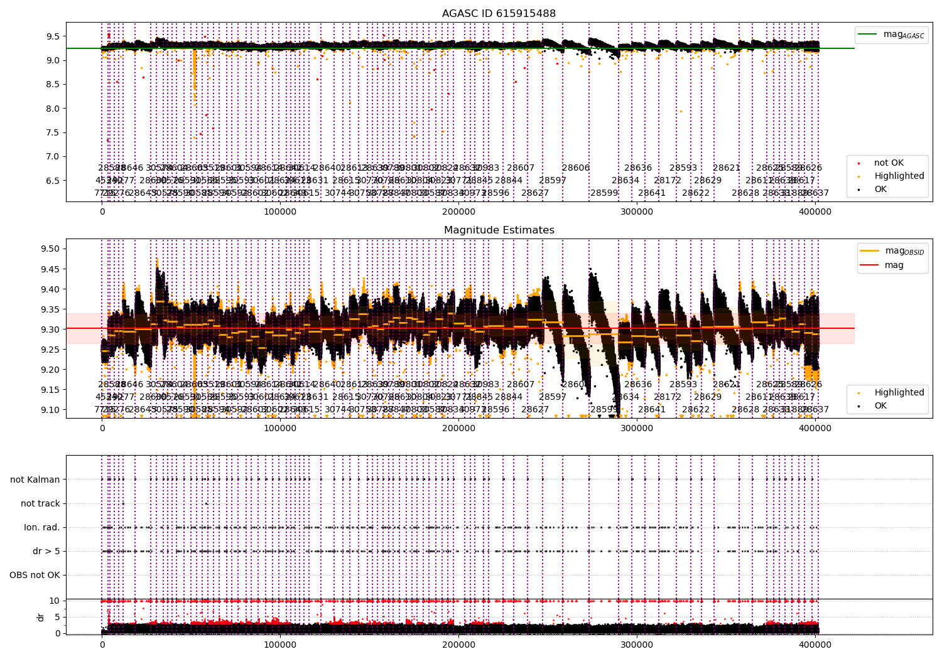Click 'not OK' in the top plot legend

(889, 163)
